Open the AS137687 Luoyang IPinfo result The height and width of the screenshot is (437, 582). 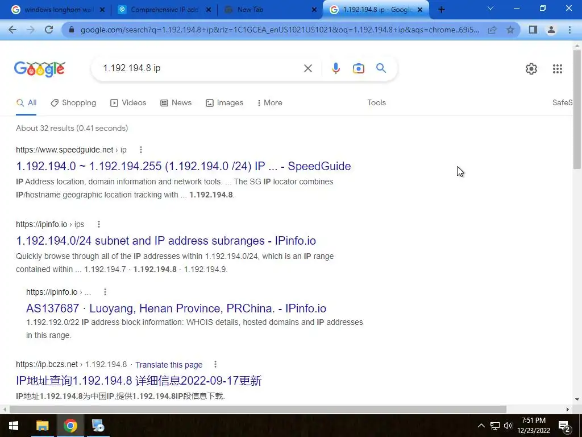(x=176, y=308)
